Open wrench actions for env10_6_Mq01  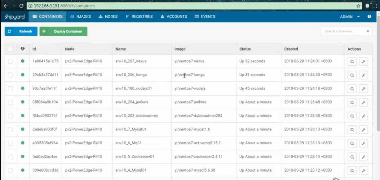tap(364, 143)
